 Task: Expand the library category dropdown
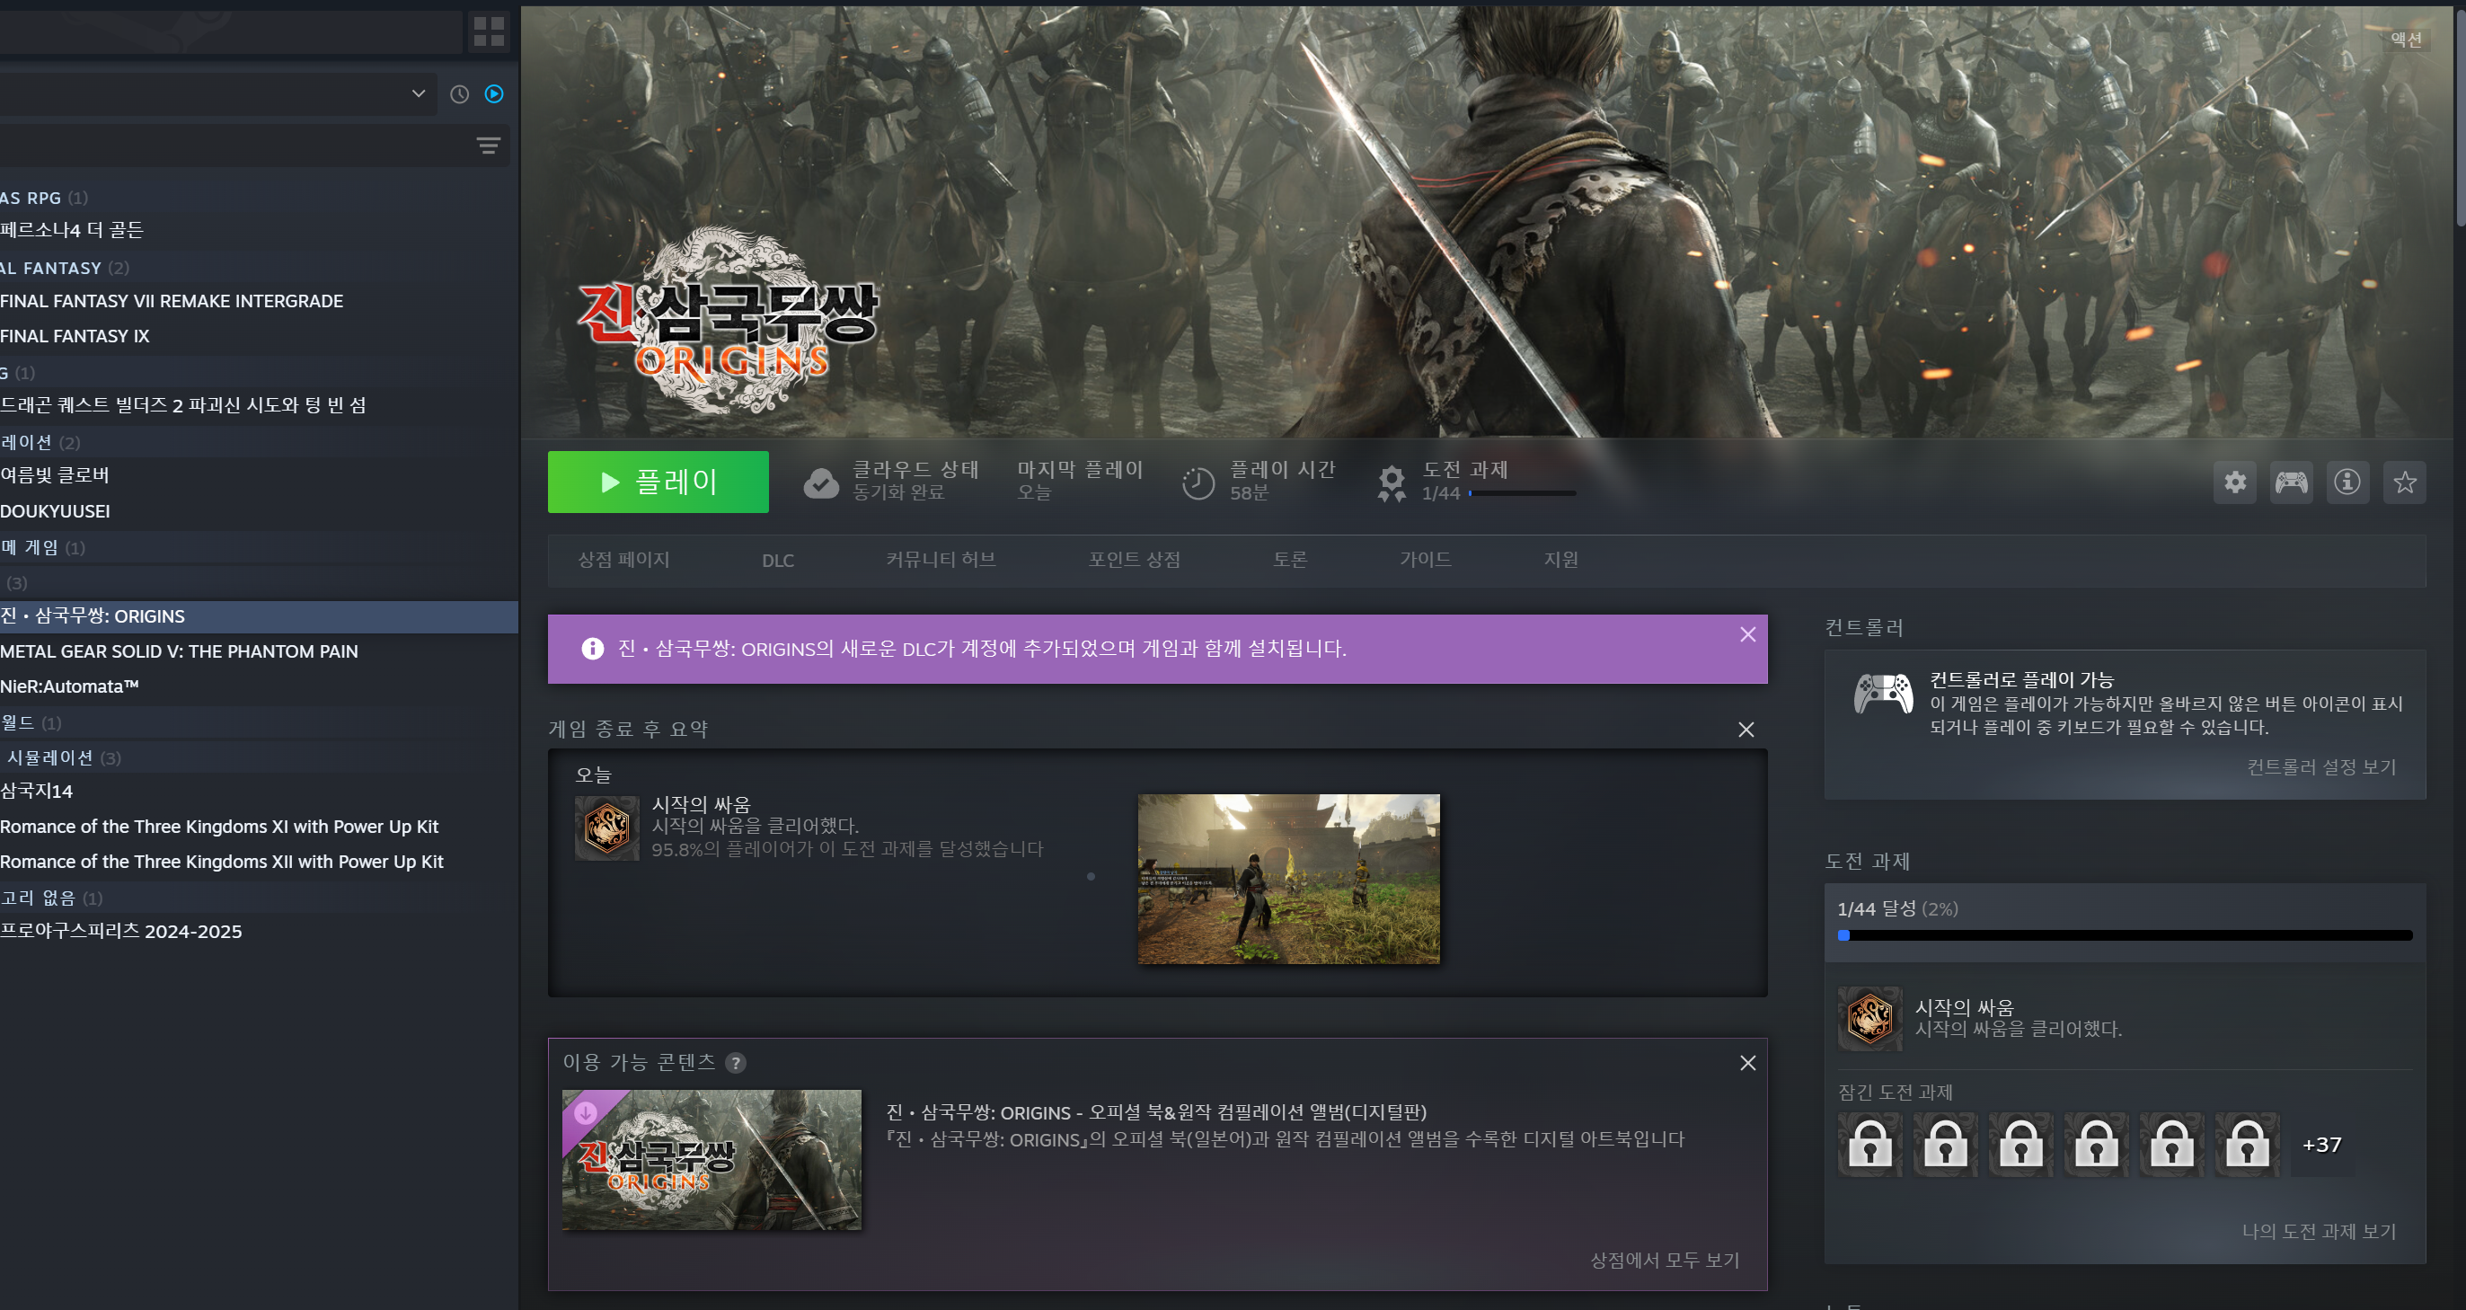(419, 93)
